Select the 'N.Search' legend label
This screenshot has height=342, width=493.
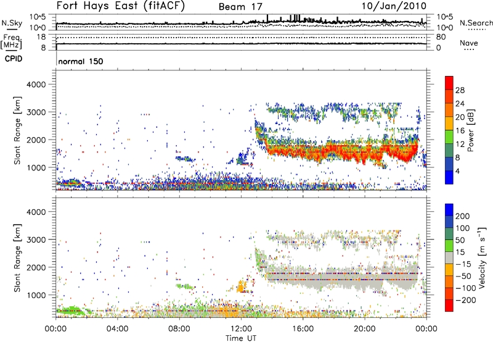click(x=476, y=23)
